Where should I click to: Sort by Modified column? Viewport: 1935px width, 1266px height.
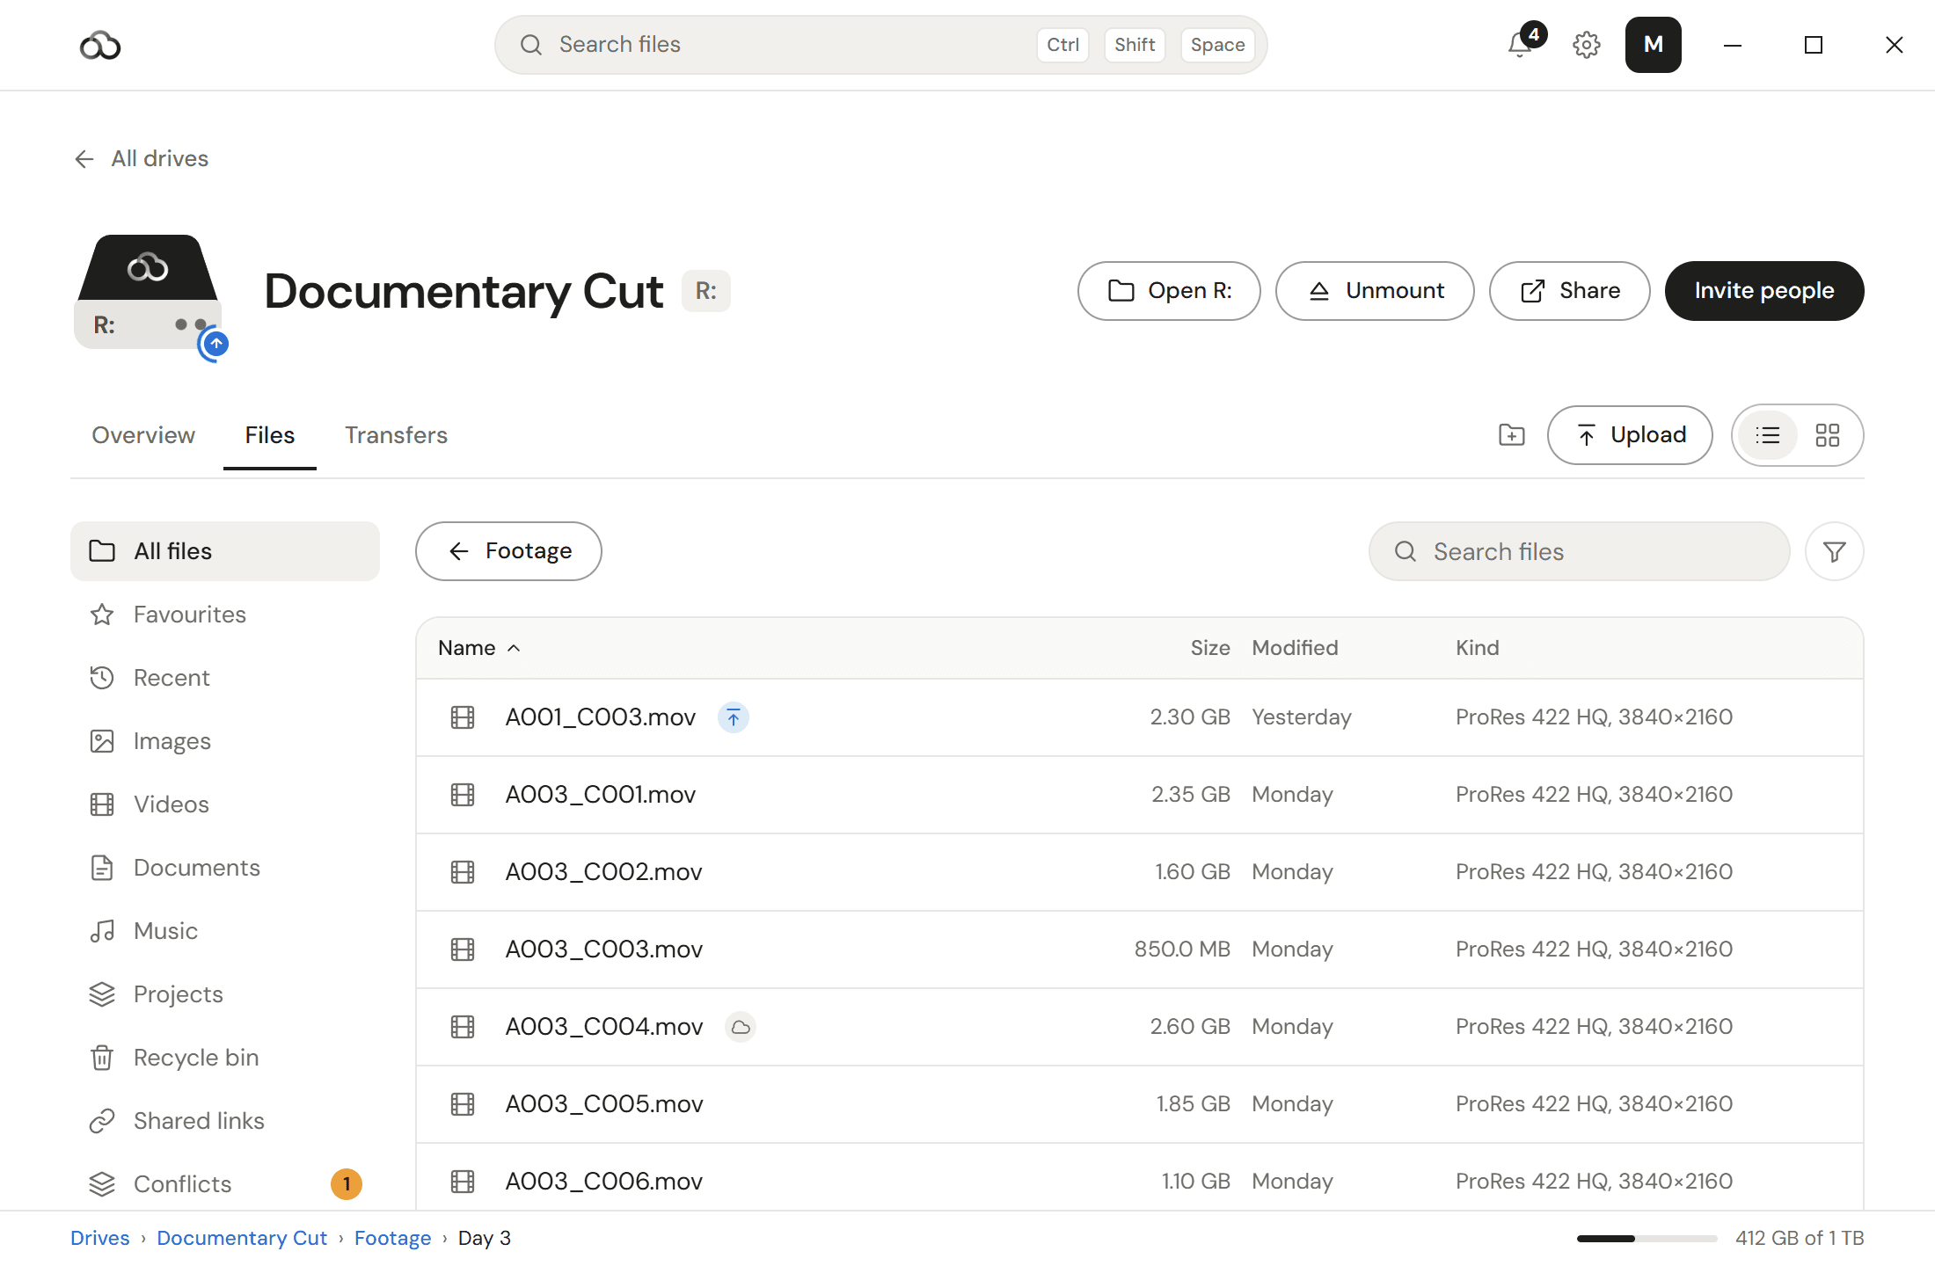pos(1295,648)
